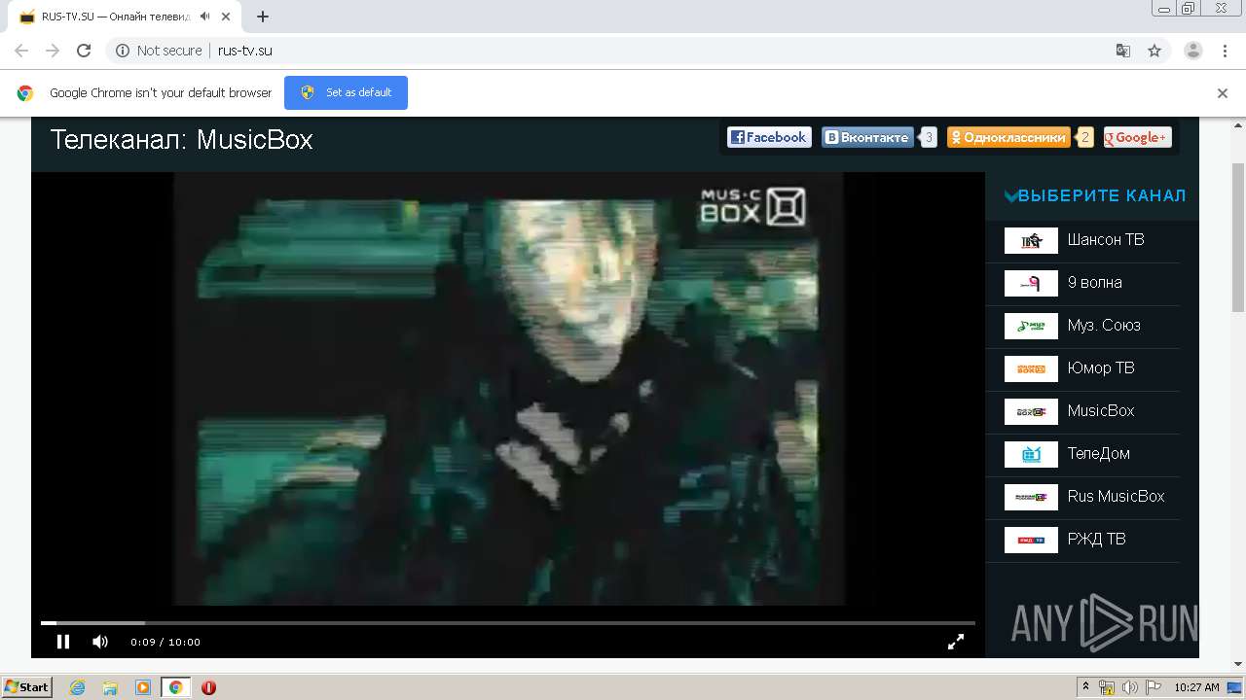
Task: Mute the RUS-TV.SU tab audio icon
Action: (x=204, y=17)
